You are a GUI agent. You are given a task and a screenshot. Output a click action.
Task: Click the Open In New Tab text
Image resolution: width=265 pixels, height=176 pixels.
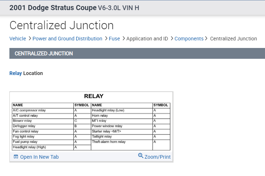(x=39, y=157)
